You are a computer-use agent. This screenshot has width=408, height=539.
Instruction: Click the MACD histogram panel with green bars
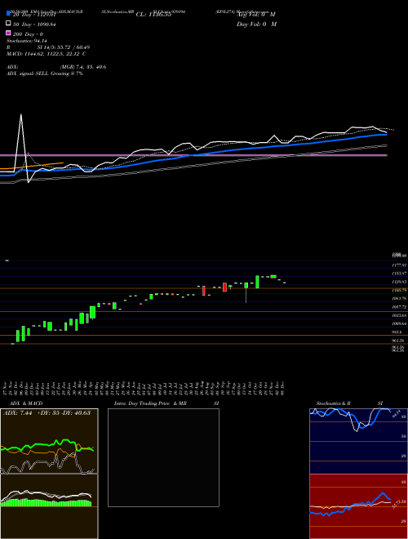pos(49,506)
